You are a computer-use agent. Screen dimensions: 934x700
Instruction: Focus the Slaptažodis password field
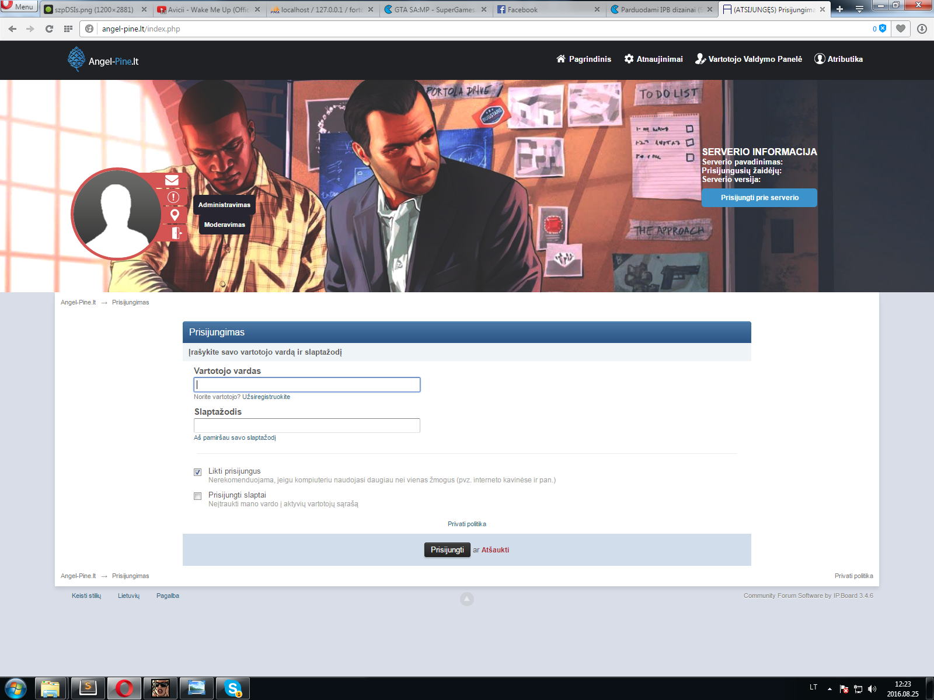point(307,425)
